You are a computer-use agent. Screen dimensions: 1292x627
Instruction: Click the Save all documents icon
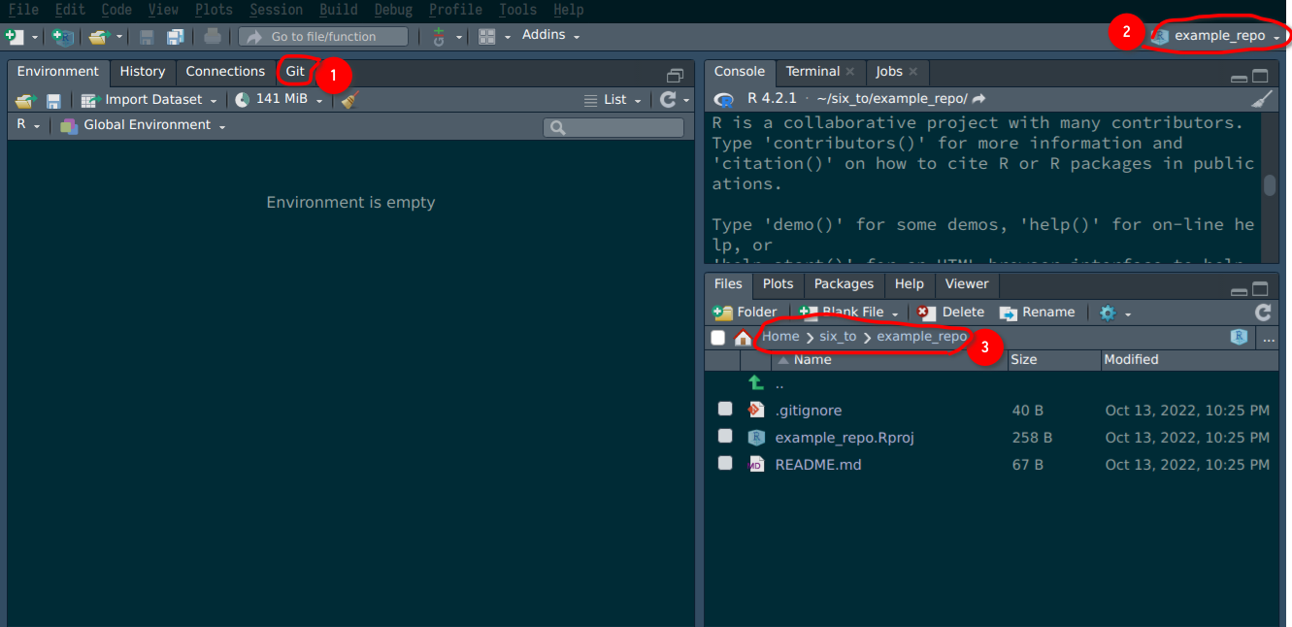pyautogui.click(x=176, y=36)
